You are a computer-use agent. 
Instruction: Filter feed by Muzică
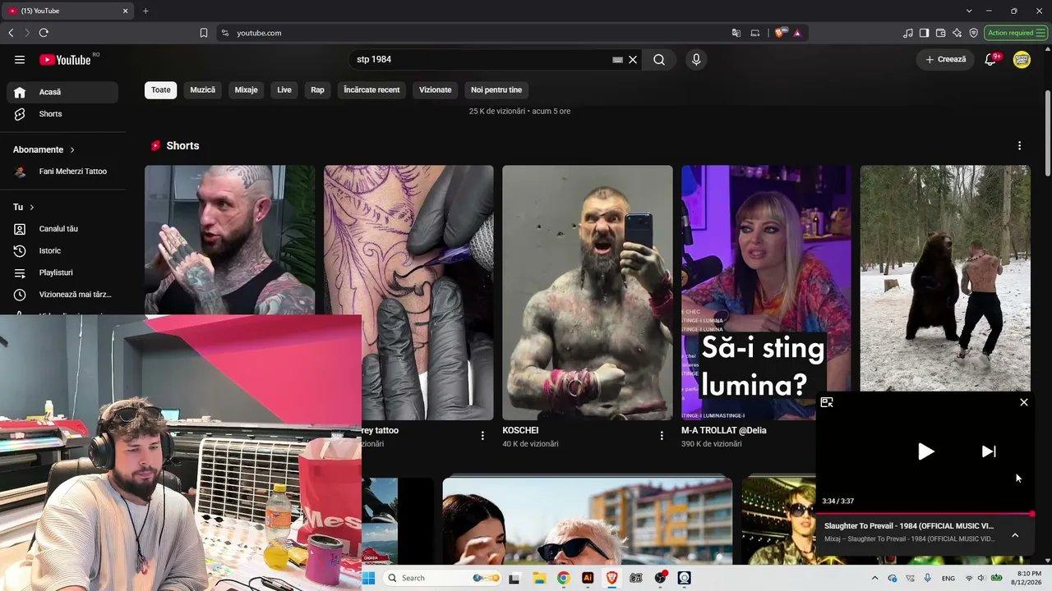tap(203, 89)
